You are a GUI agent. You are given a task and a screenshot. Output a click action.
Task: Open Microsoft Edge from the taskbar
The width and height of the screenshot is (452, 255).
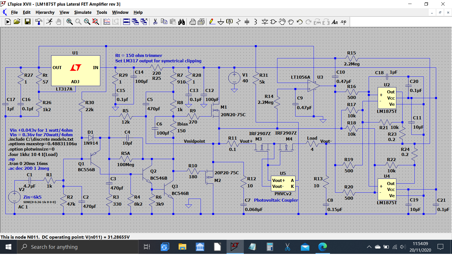(322, 247)
